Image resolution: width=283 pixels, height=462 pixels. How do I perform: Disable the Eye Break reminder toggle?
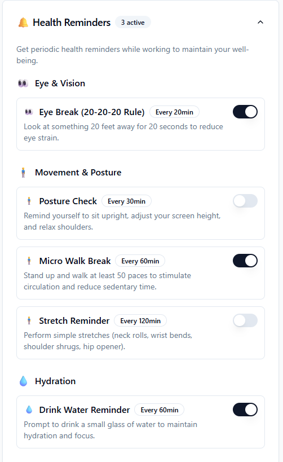245,112
